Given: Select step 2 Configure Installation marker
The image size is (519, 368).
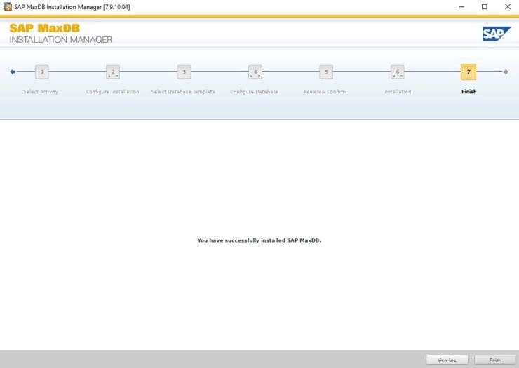Looking at the screenshot, I should click(113, 71).
